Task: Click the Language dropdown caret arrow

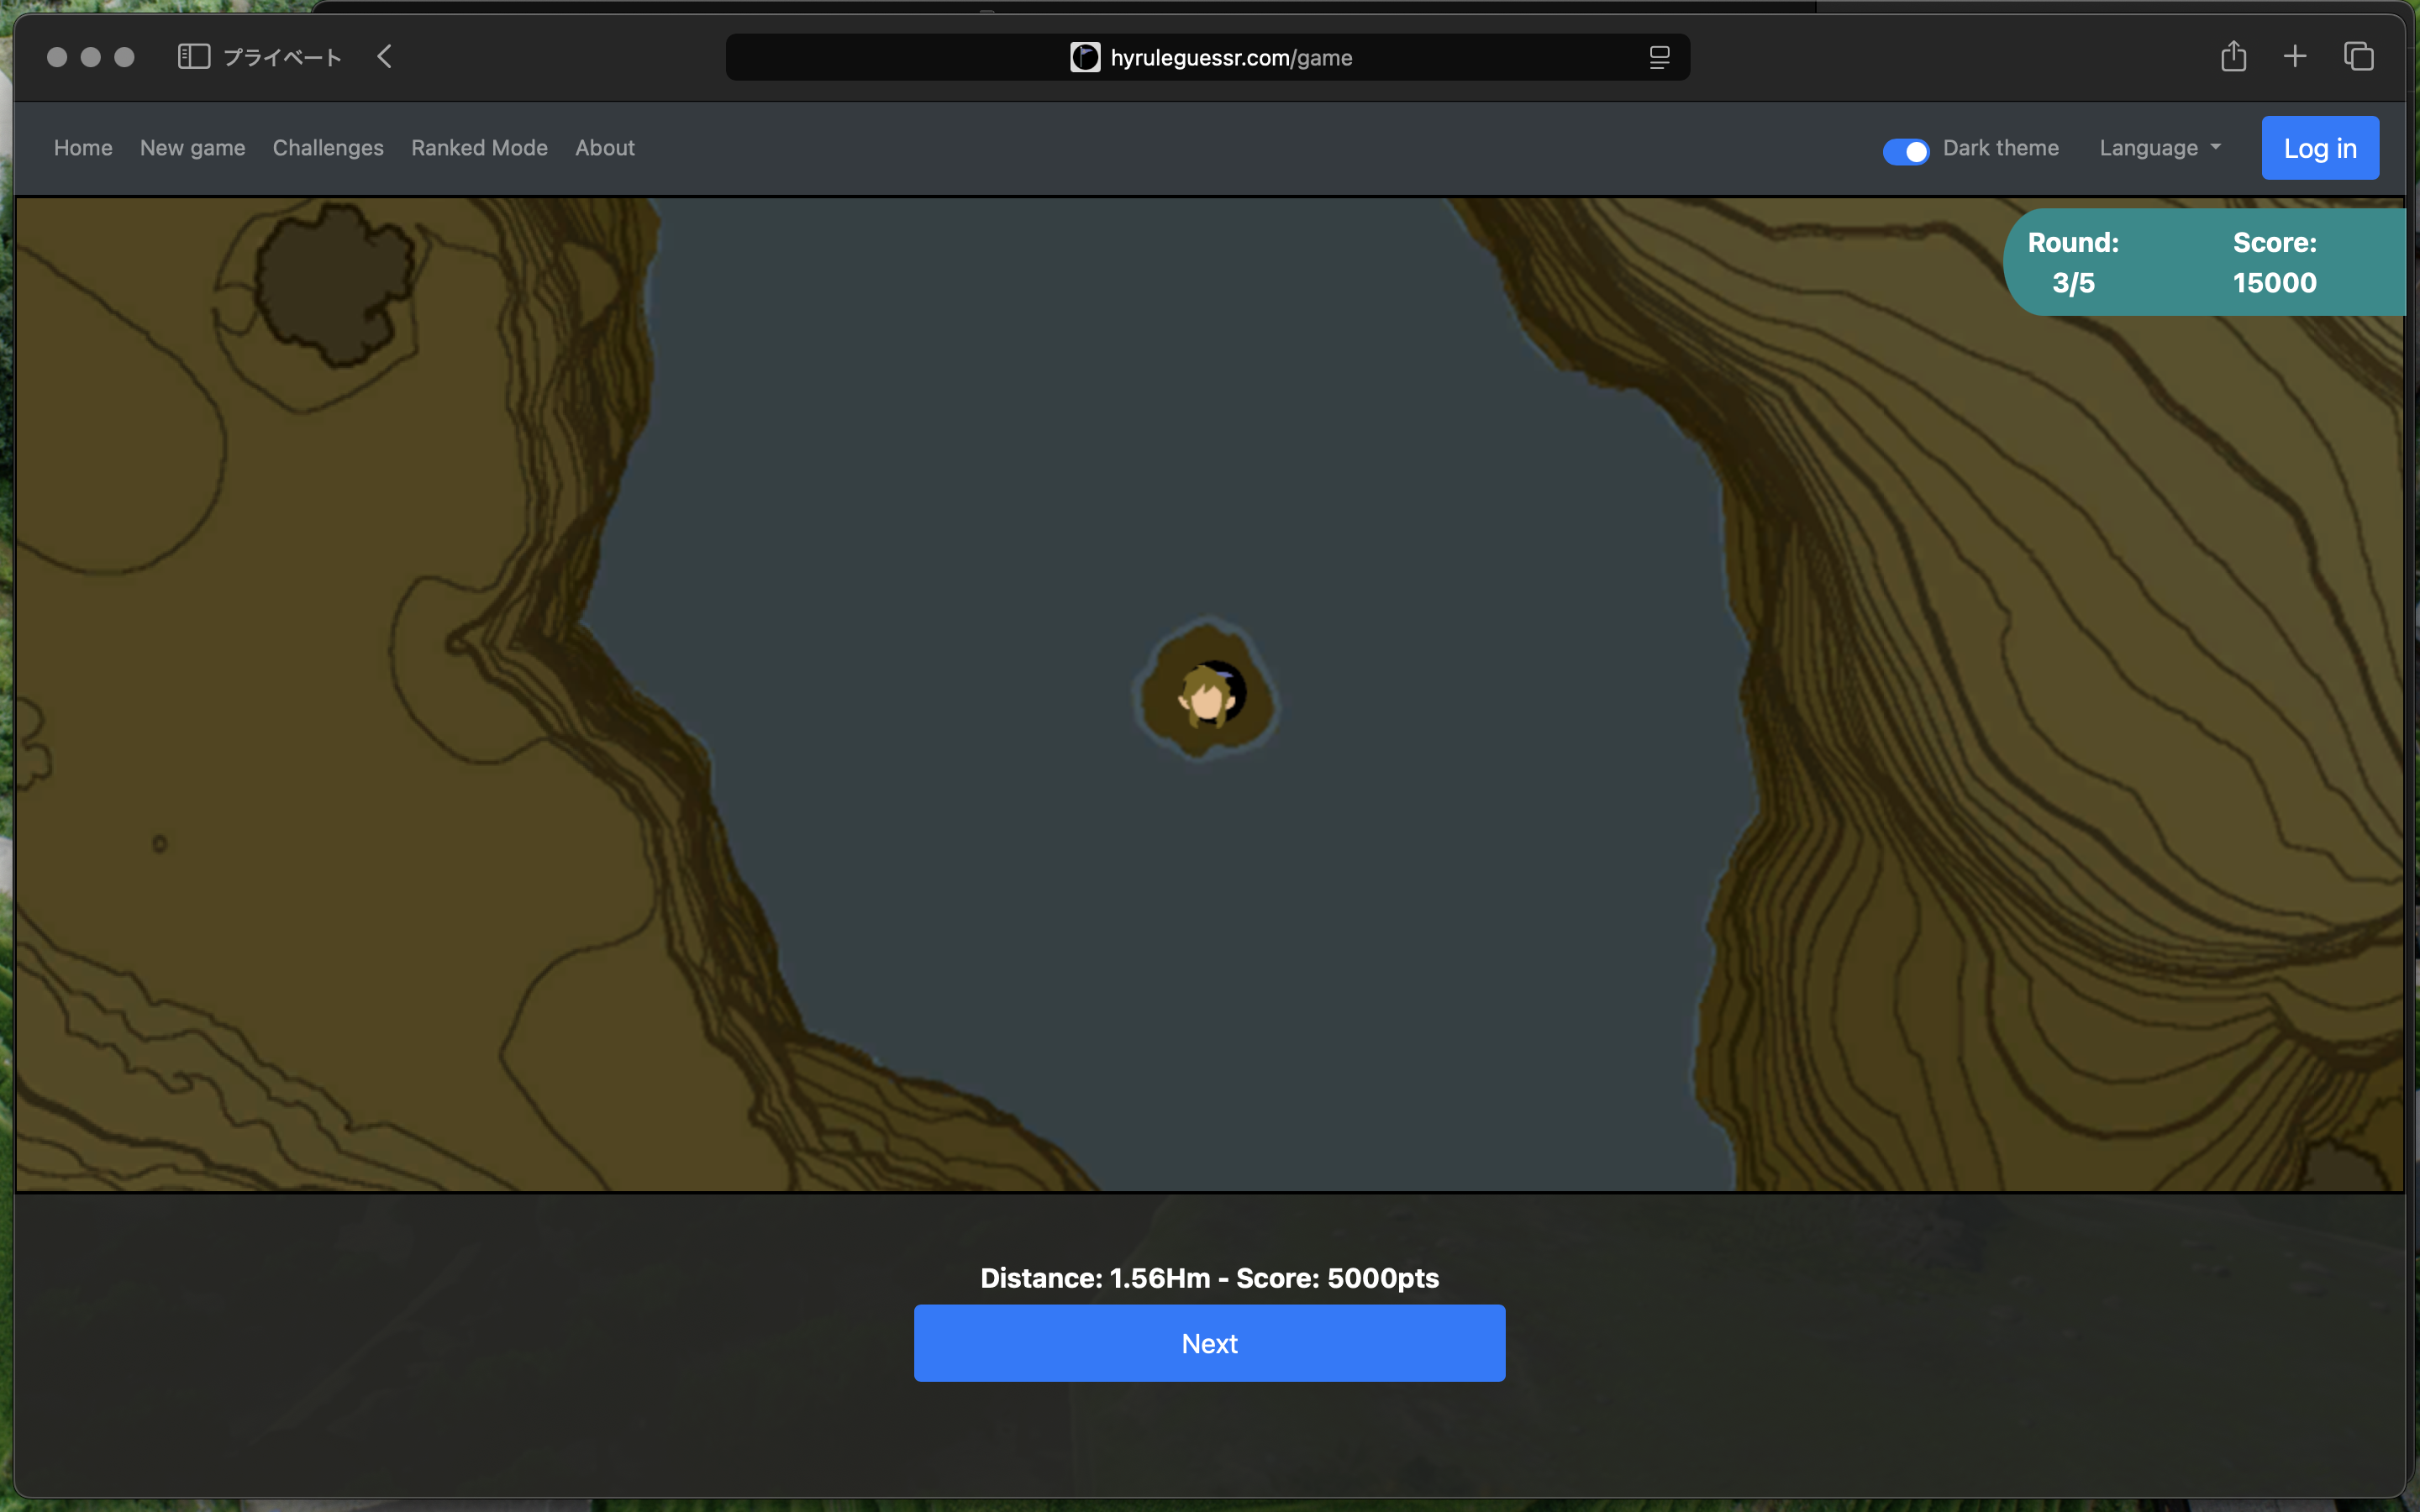Action: [x=2216, y=148]
